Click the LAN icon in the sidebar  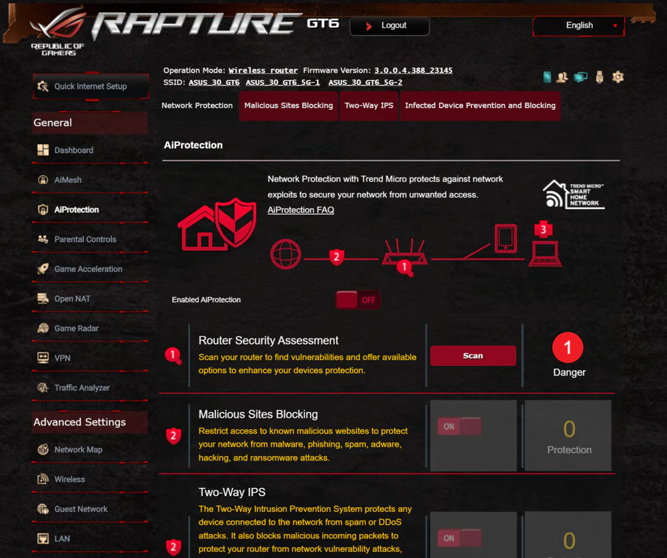pyautogui.click(x=43, y=539)
